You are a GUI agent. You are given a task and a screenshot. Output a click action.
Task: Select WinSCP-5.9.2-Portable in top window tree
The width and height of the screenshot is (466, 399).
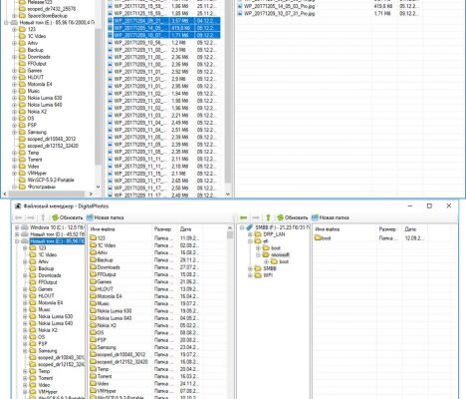tap(51, 181)
